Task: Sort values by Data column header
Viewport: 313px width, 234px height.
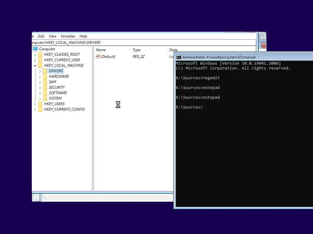Action: click(173, 50)
